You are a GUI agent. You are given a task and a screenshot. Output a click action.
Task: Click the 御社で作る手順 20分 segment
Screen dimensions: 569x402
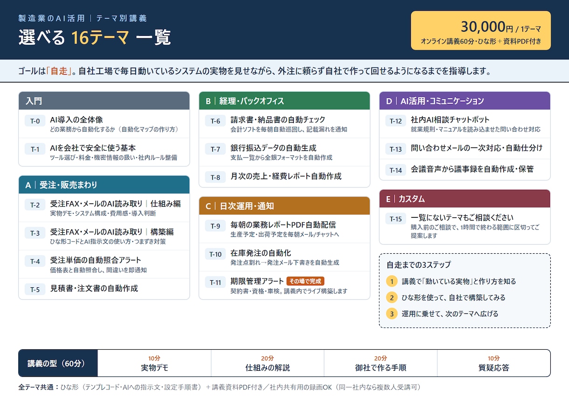pos(381,363)
